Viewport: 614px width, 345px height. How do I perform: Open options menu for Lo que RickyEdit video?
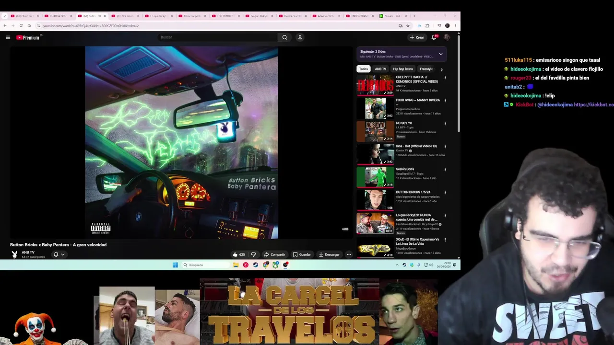(445, 216)
